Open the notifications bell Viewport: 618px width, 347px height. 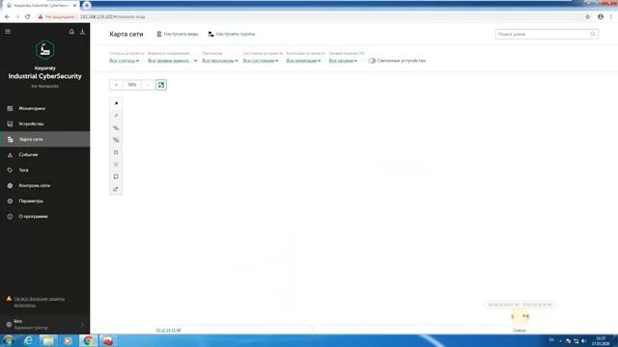[71, 32]
